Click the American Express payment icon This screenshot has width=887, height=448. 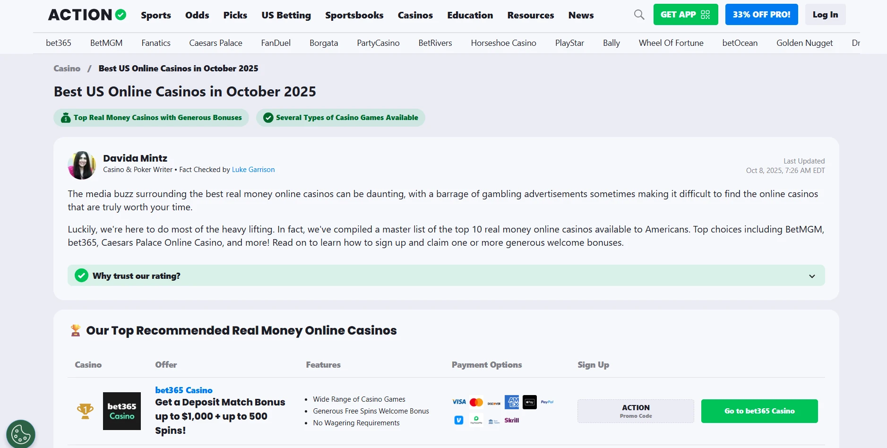pyautogui.click(x=512, y=402)
